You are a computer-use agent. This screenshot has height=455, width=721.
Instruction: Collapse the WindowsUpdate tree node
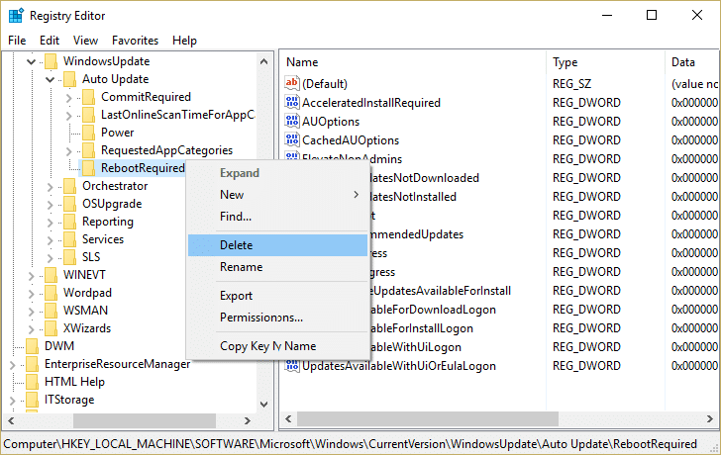32,61
